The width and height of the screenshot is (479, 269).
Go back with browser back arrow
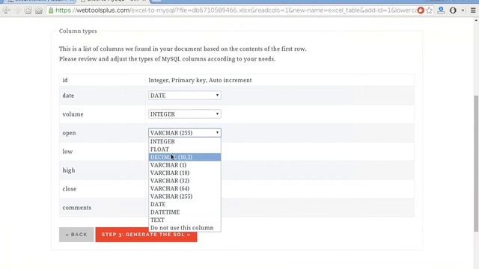tap(6, 10)
